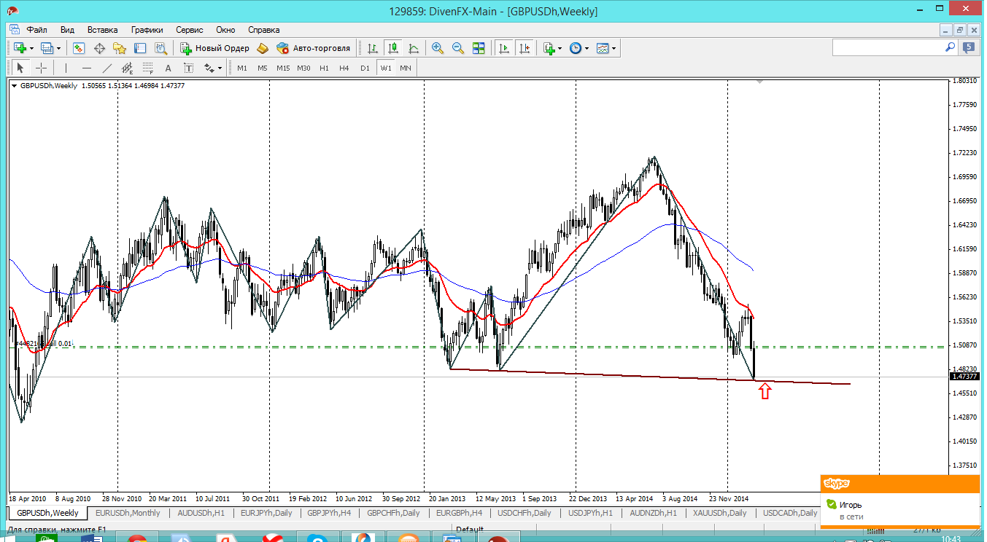
Task: Open the Navigator panel via star folder icon
Action: tap(120, 48)
